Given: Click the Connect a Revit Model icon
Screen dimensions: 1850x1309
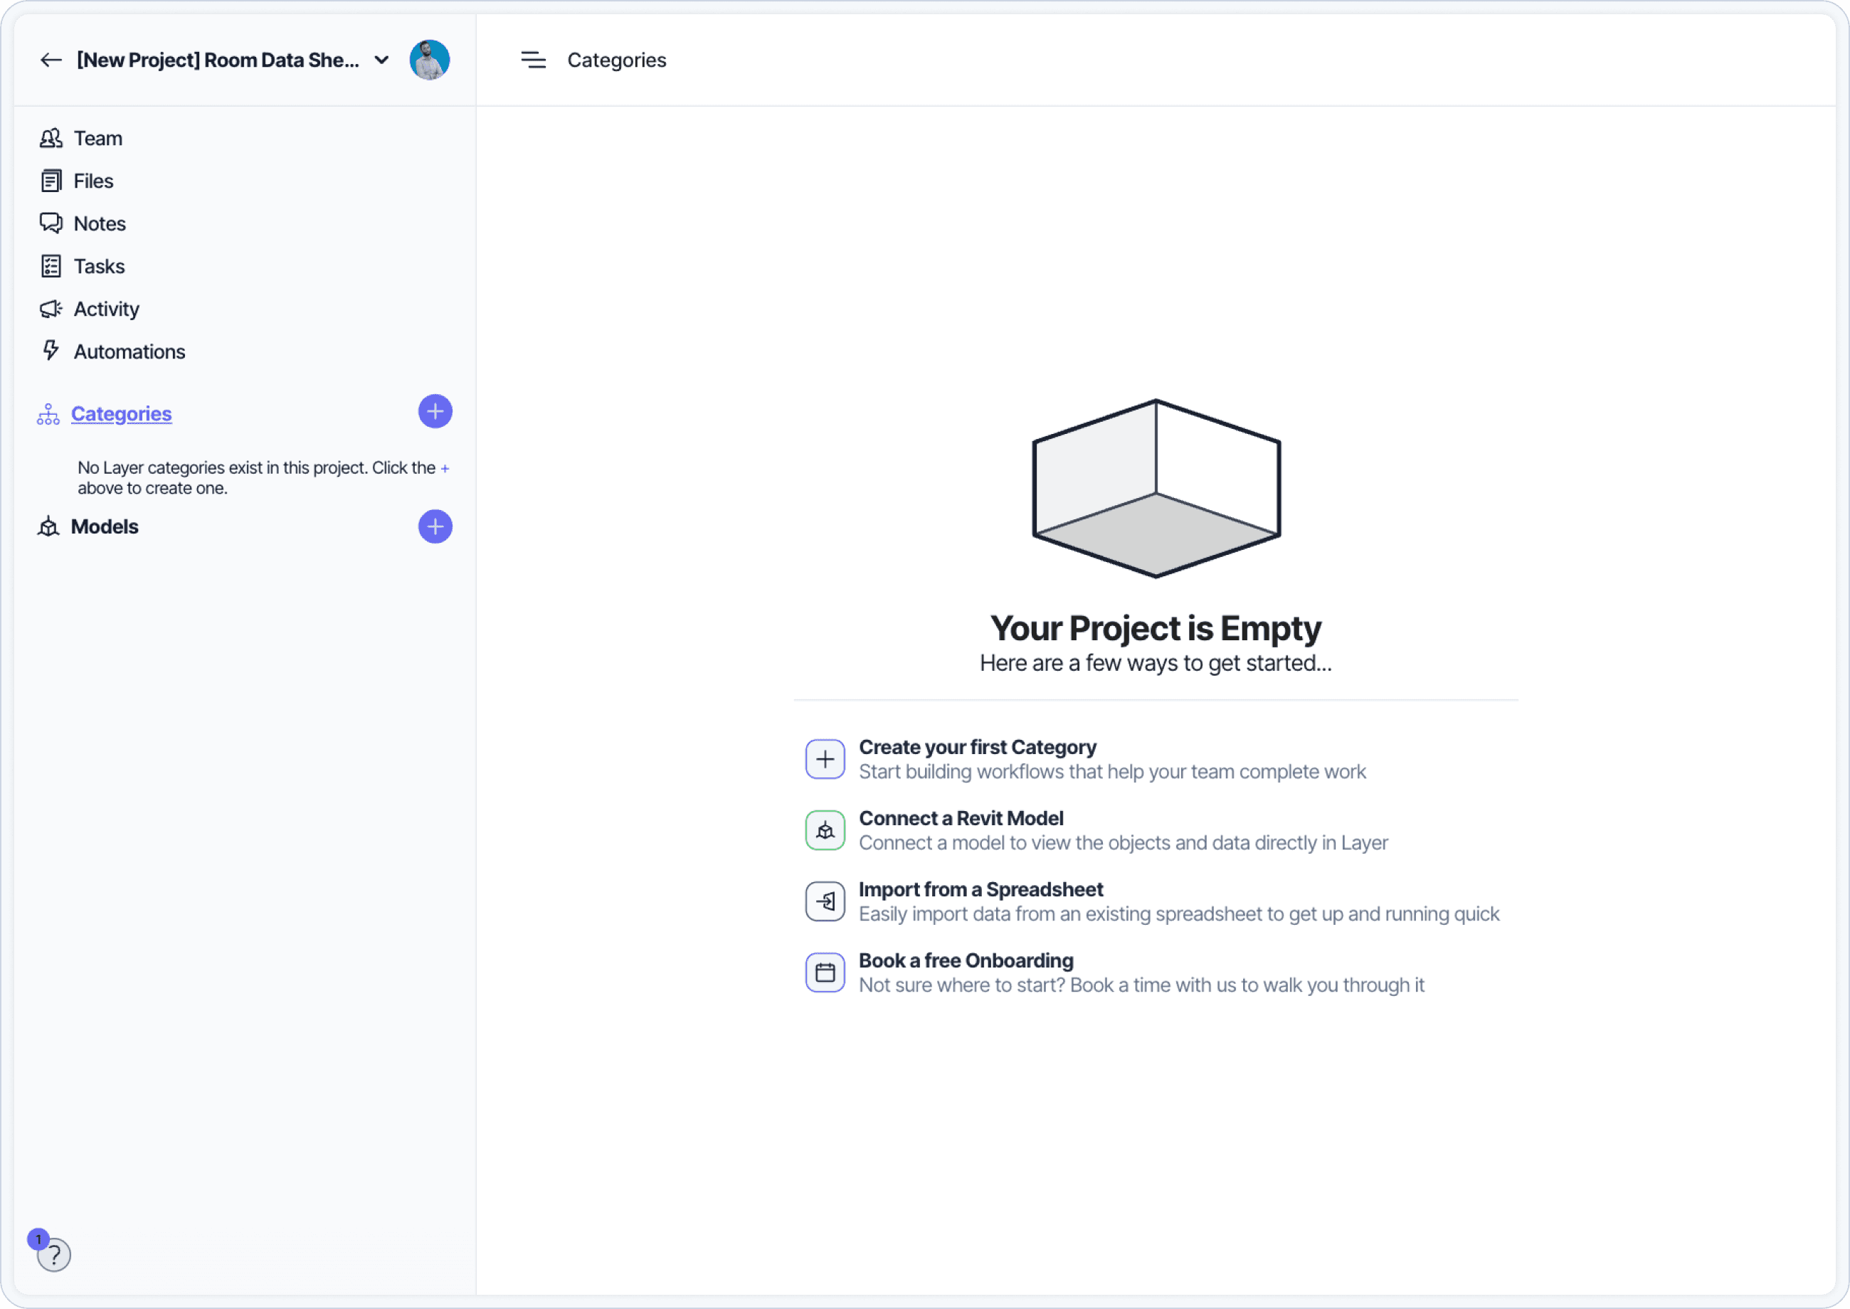Looking at the screenshot, I should tap(825, 830).
